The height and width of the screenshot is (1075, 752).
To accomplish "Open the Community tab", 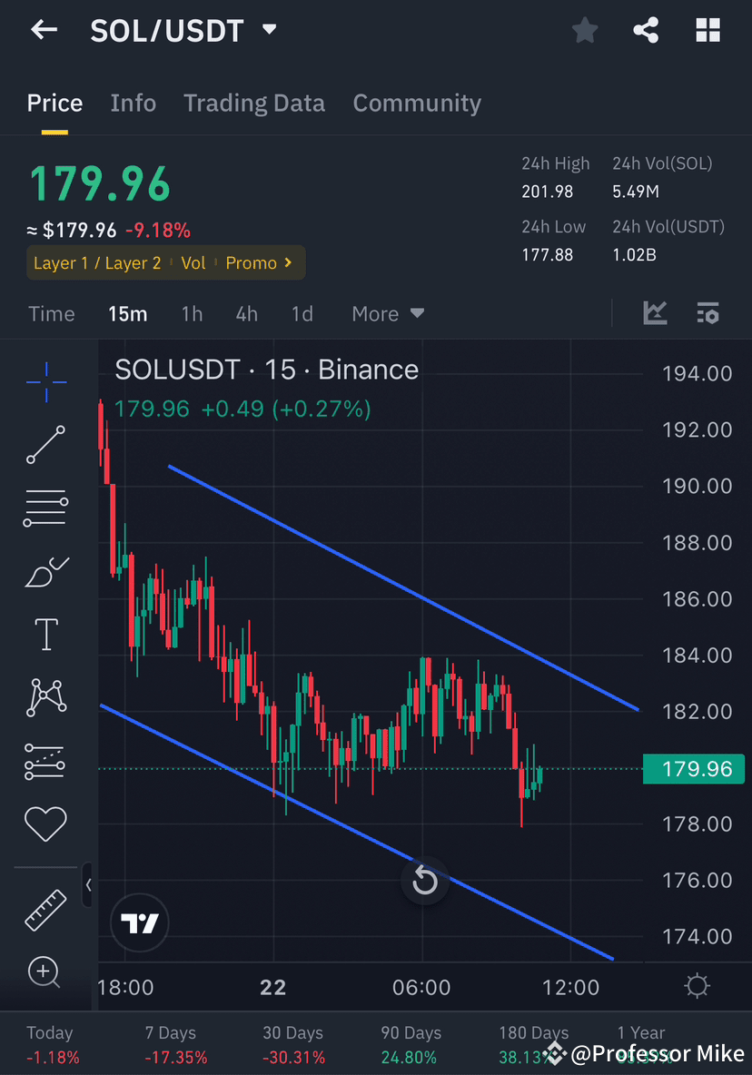I will (417, 103).
